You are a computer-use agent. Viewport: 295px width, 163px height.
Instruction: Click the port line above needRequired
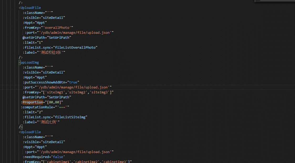69,152
